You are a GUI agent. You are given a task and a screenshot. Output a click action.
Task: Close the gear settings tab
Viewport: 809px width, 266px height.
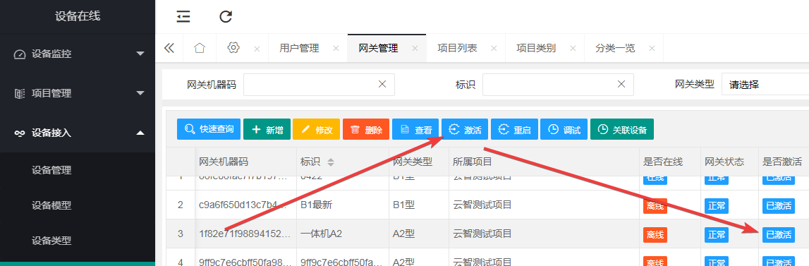click(x=257, y=49)
